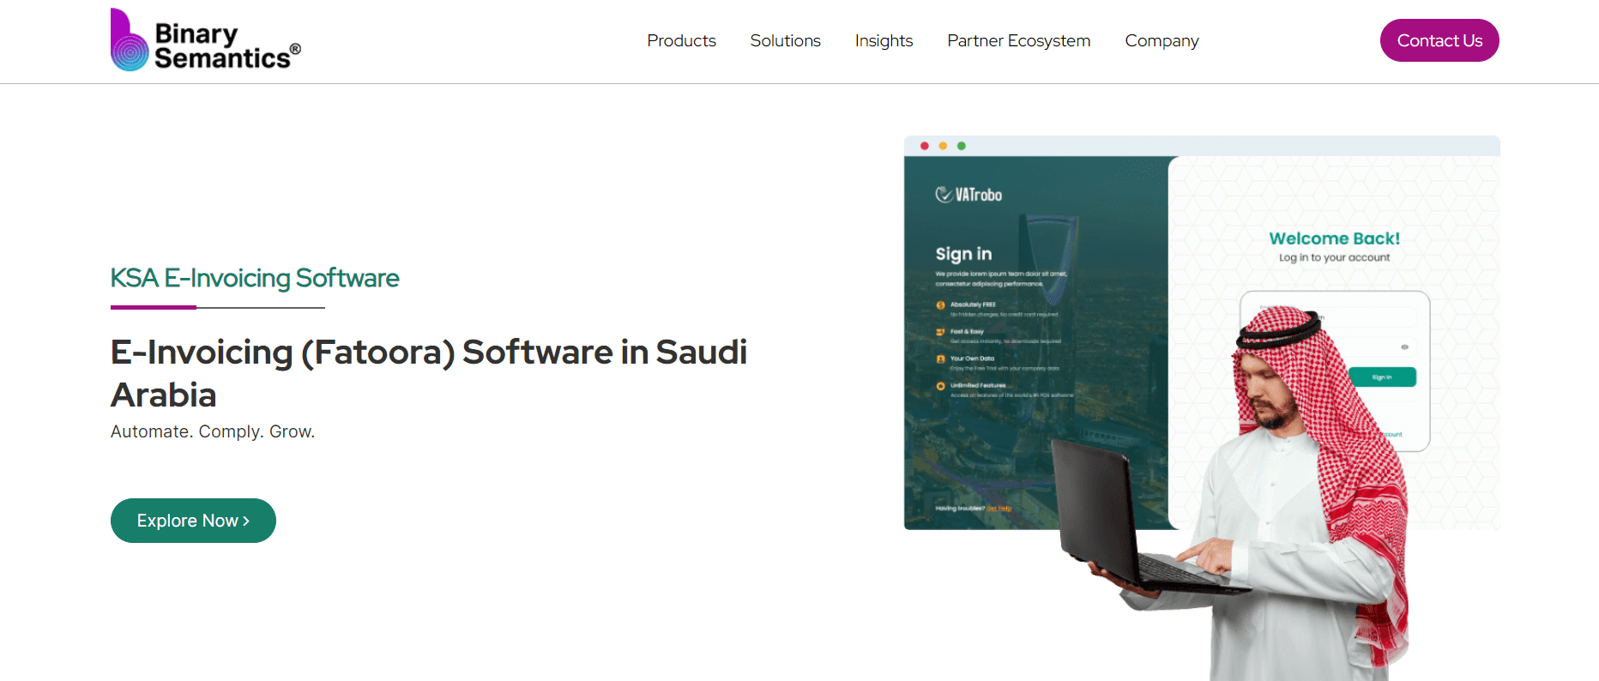Click the Contact Us button
This screenshot has width=1599, height=681.
[1439, 40]
